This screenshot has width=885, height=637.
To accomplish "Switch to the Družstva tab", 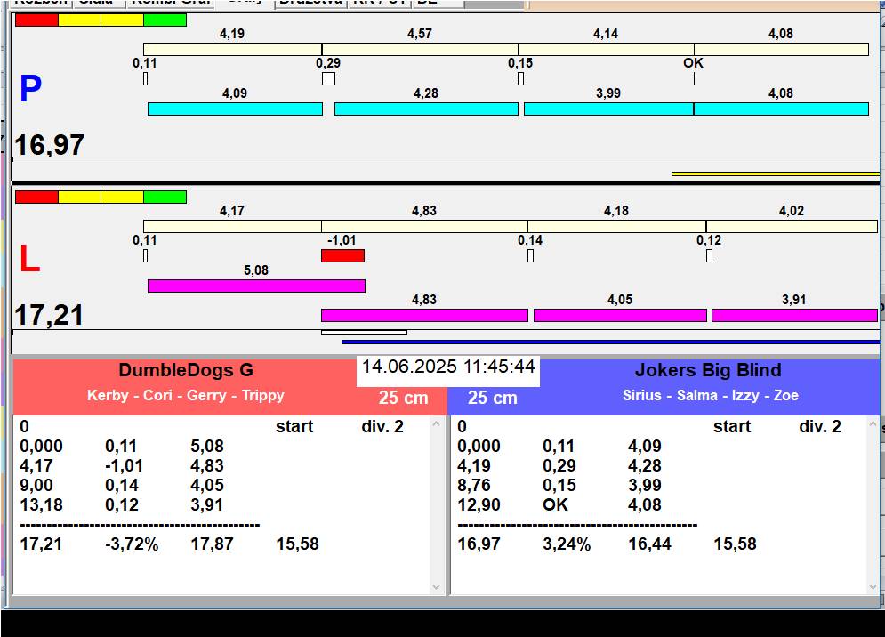I will pos(309,3).
